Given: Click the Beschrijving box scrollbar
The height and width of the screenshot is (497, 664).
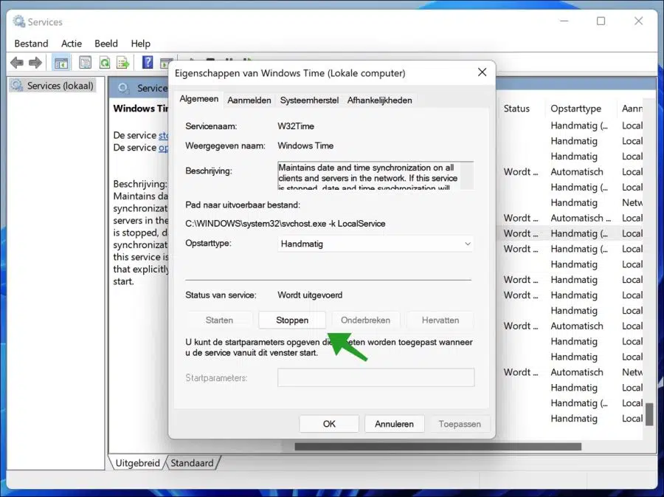Looking at the screenshot, I should (x=467, y=176).
